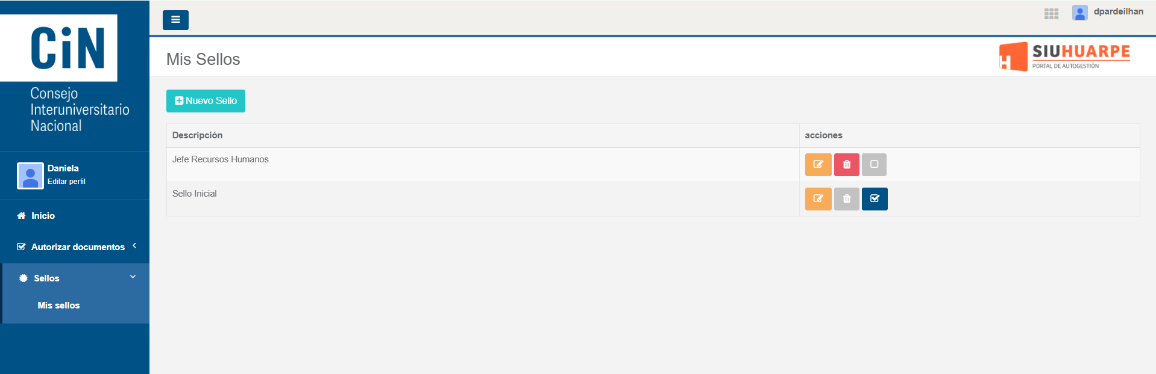Image resolution: width=1156 pixels, height=374 pixels.
Task: Click the Nuevo Sello button
Action: point(206,101)
